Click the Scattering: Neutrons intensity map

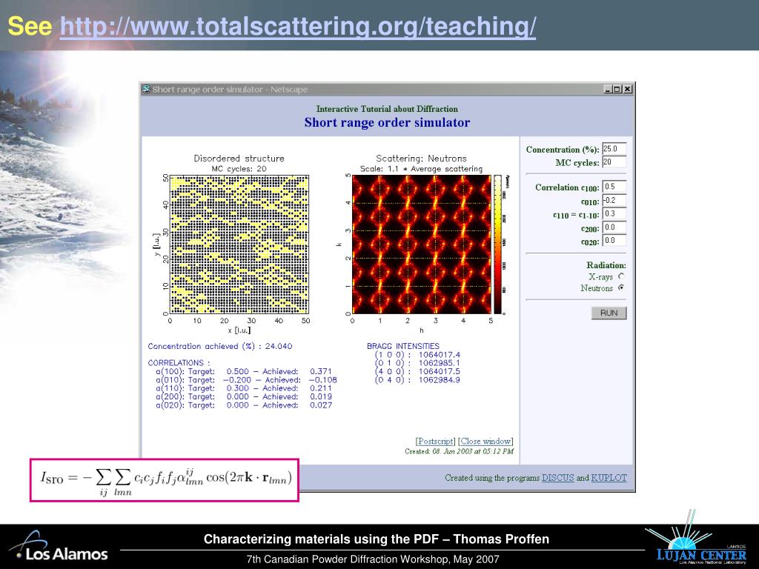[422, 244]
